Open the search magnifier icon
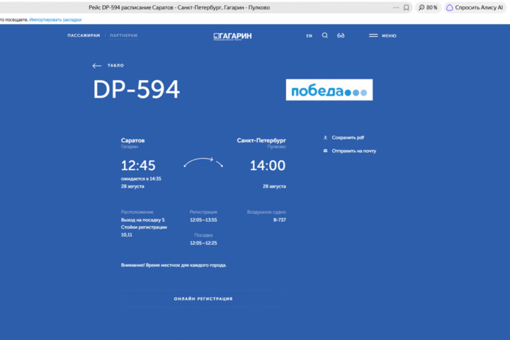The image size is (510, 340). (324, 35)
